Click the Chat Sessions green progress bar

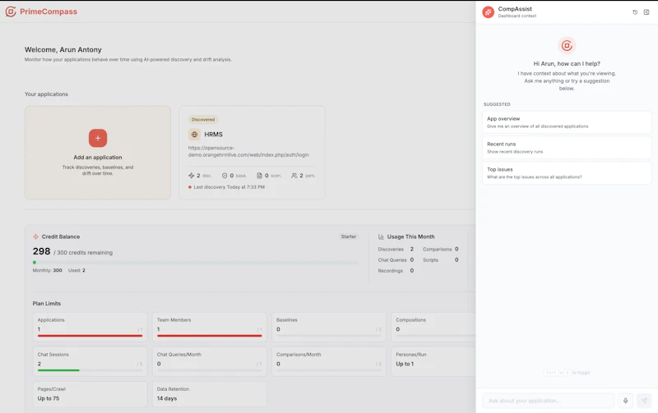click(90, 370)
